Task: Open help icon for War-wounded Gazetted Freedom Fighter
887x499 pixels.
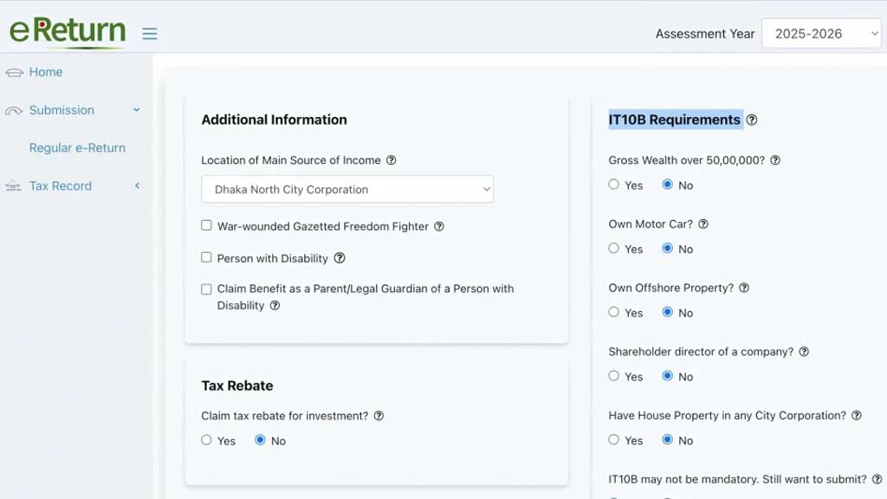Action: click(x=439, y=226)
